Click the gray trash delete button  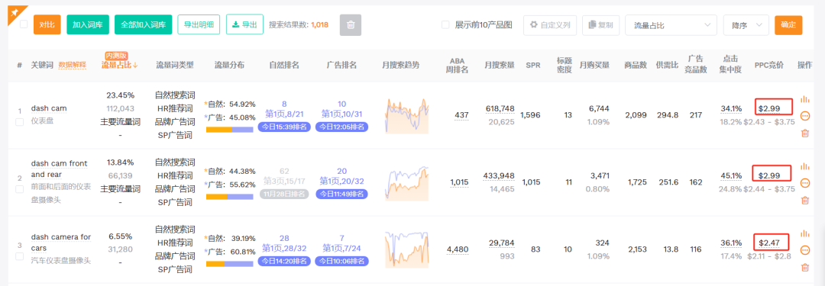click(x=351, y=24)
